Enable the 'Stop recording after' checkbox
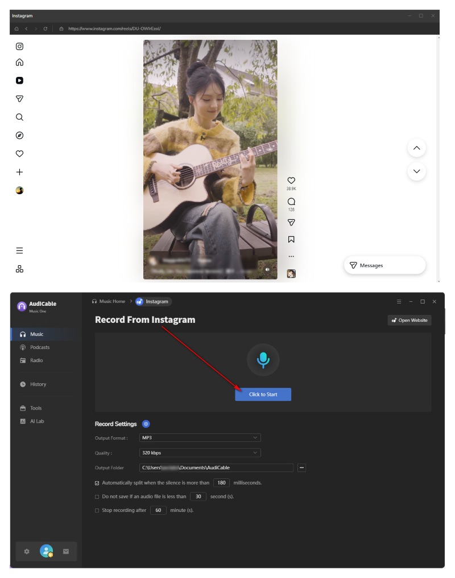The image size is (455, 578). point(97,511)
